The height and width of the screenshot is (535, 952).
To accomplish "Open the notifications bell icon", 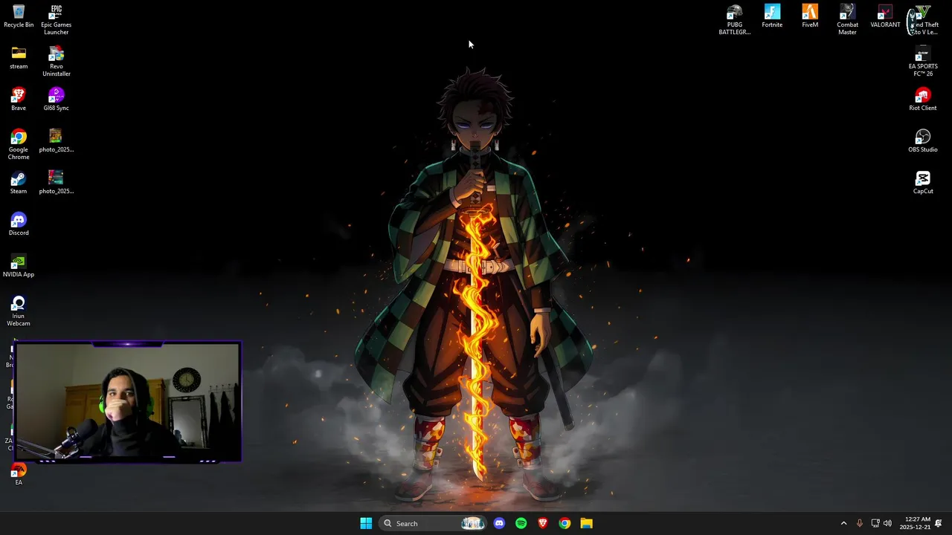I will coord(939,523).
